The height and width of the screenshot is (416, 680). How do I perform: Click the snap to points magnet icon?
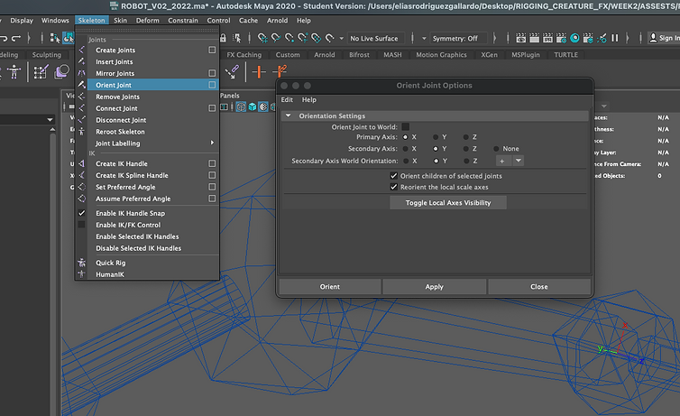tap(289, 38)
